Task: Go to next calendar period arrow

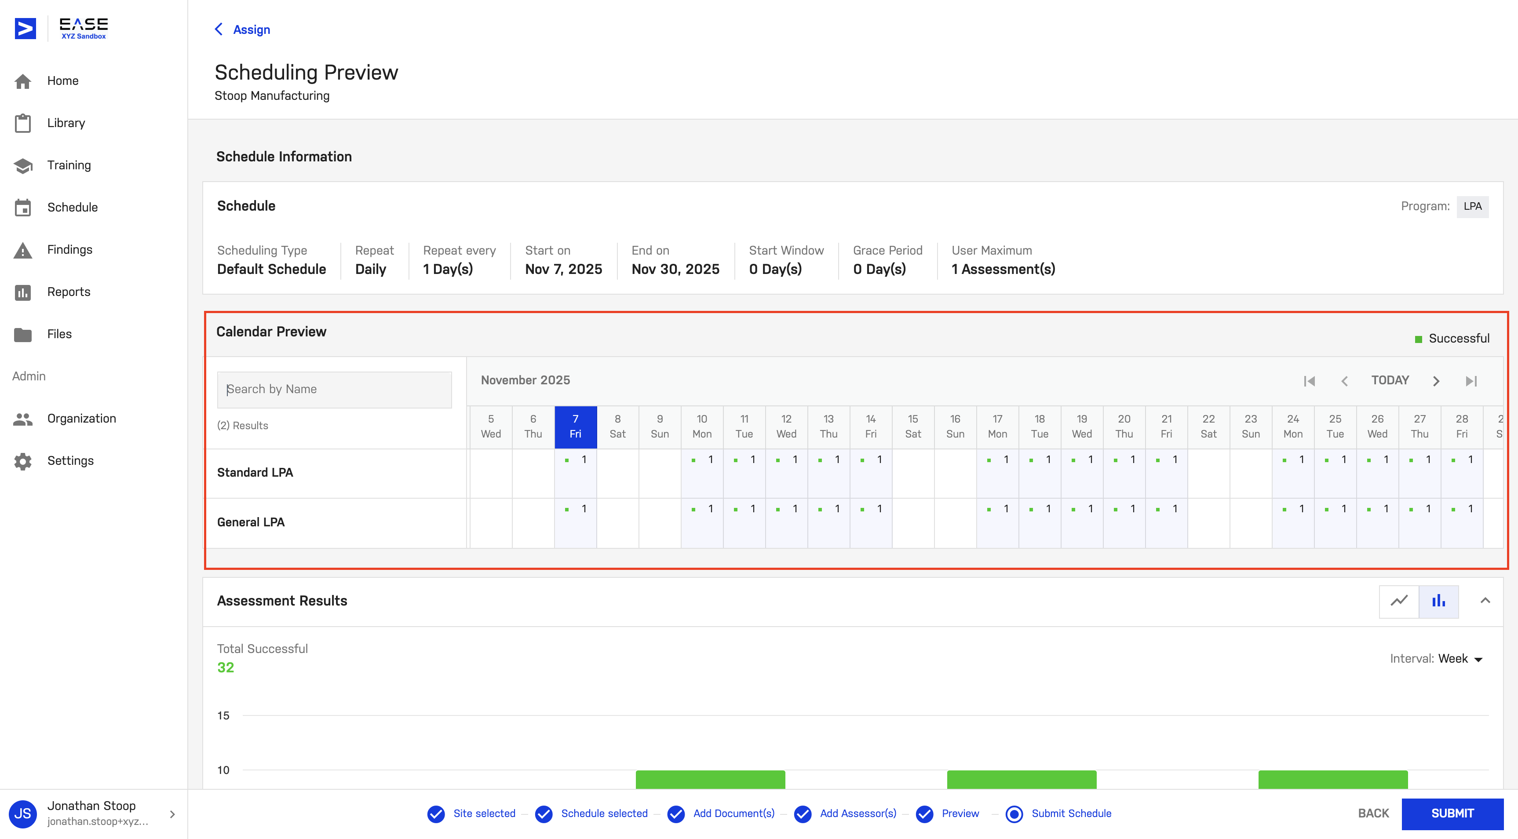Action: 1436,381
